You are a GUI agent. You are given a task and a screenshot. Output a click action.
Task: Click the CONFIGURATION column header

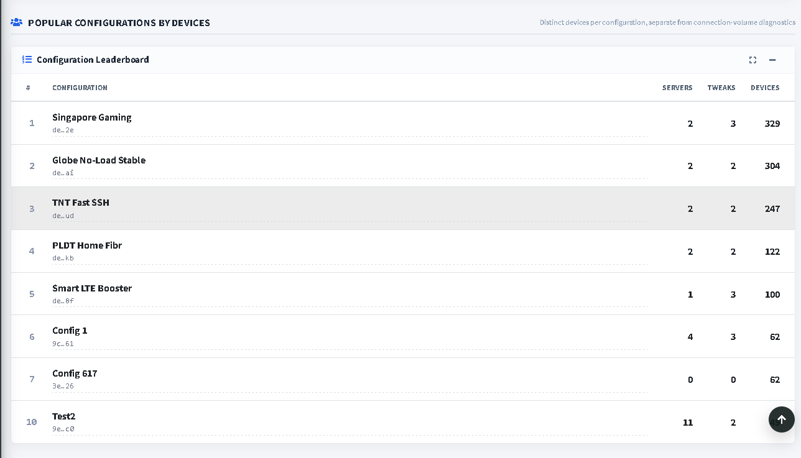coord(80,88)
